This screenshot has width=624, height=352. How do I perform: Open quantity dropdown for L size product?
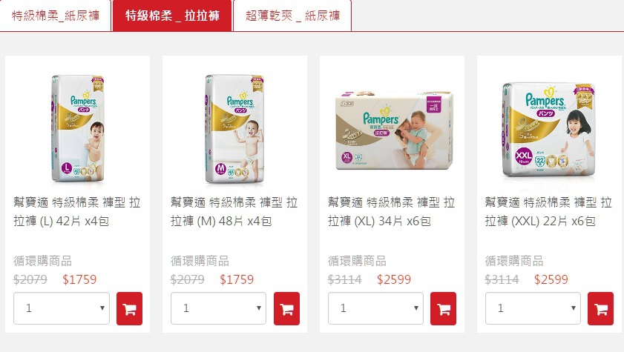click(62, 308)
